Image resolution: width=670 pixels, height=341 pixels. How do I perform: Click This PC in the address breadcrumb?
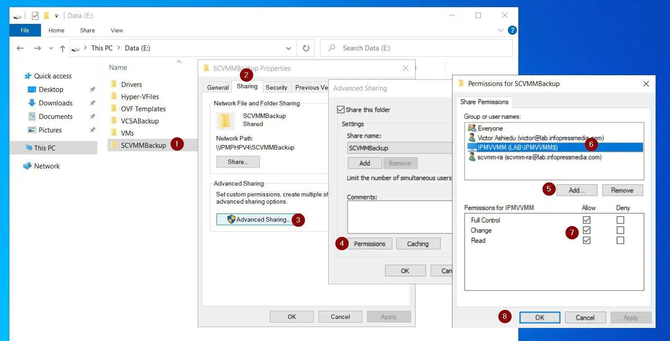102,48
